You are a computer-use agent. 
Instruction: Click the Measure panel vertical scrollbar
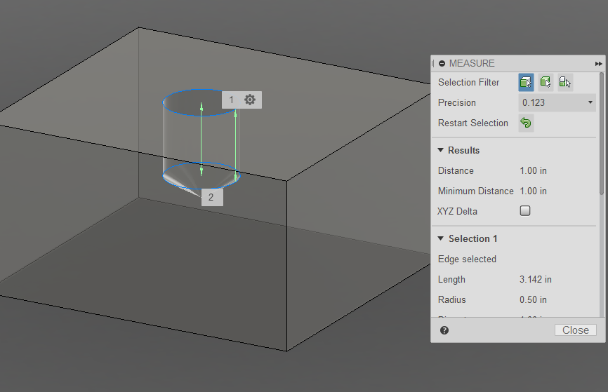point(602,133)
